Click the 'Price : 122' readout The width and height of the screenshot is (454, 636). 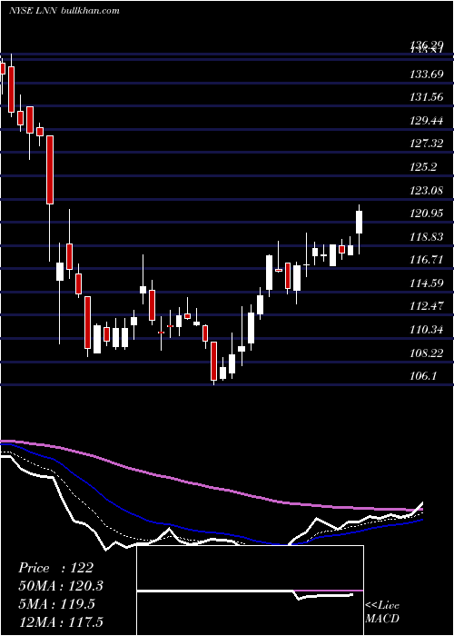[x=56, y=568]
